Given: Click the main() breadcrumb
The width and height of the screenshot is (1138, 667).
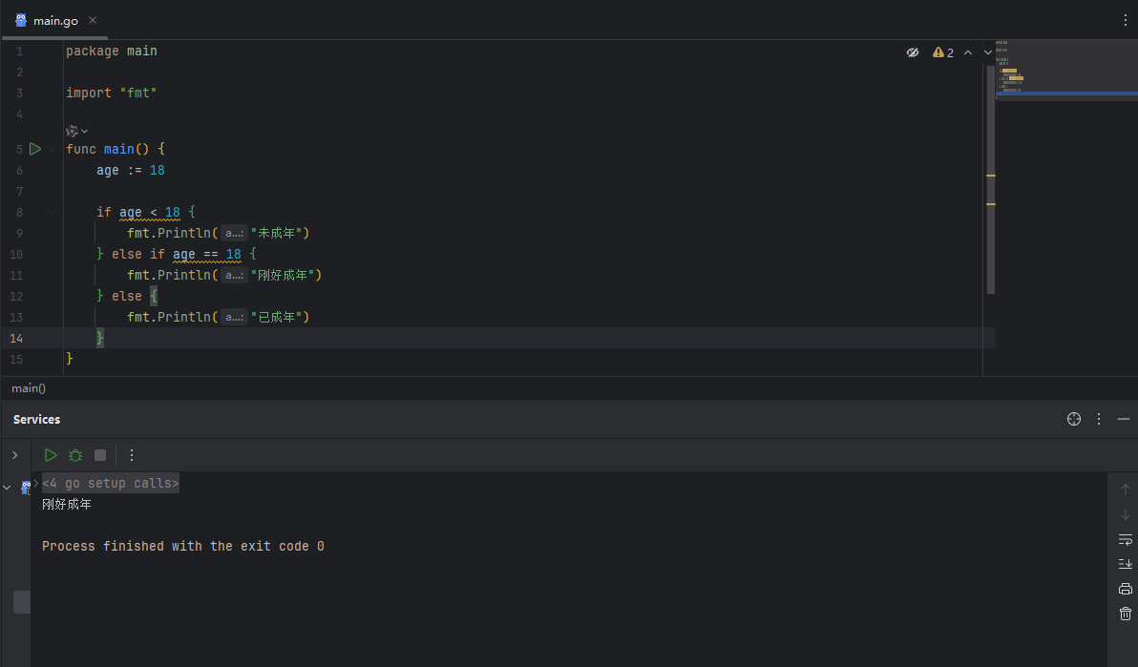Looking at the screenshot, I should [29, 388].
